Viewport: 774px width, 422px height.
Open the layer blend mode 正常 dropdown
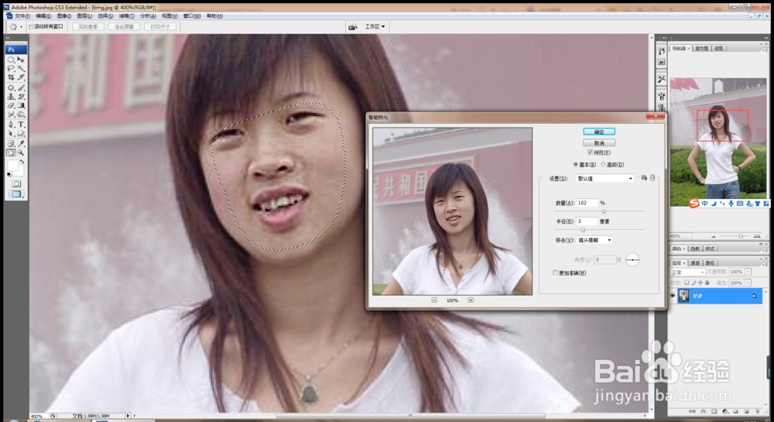pos(687,272)
